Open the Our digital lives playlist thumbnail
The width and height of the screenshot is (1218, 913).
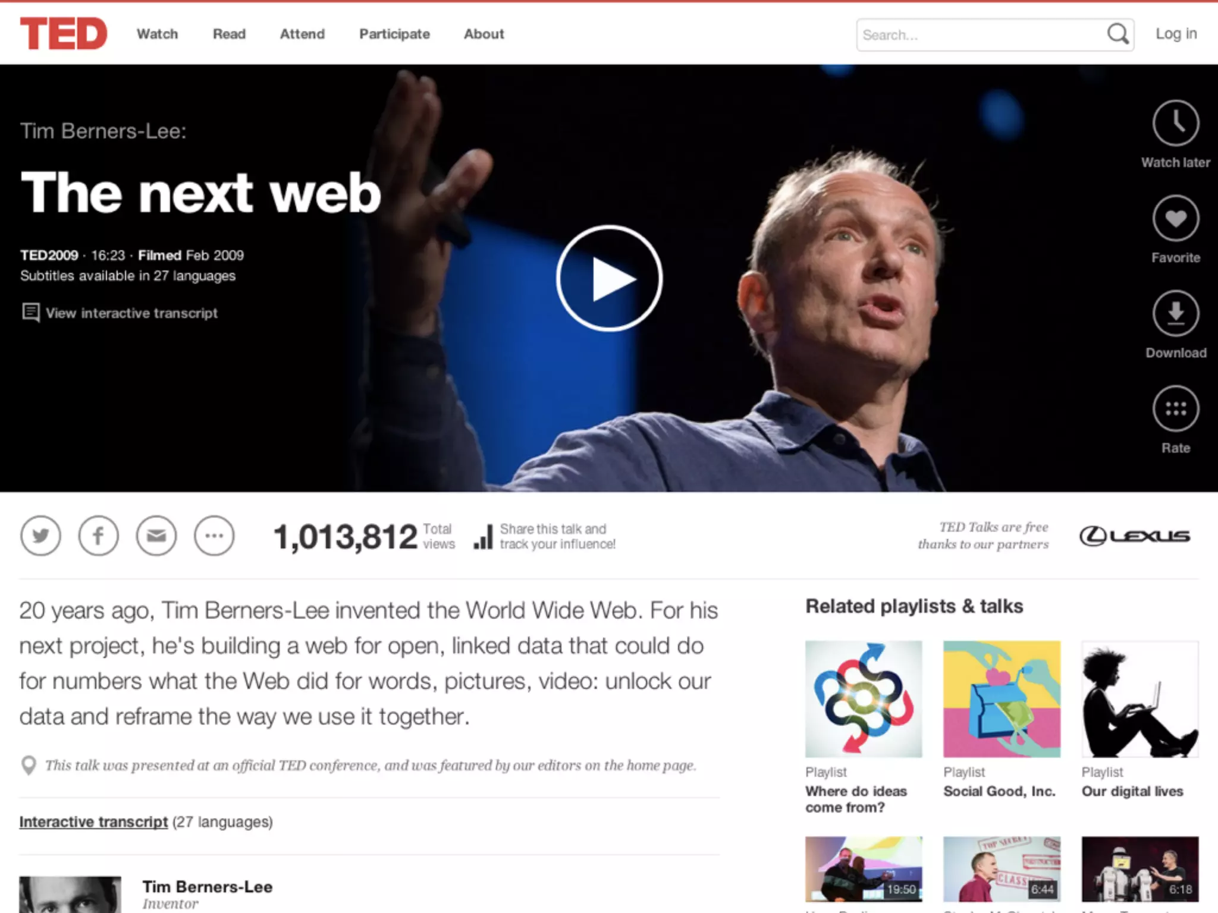pos(1140,699)
